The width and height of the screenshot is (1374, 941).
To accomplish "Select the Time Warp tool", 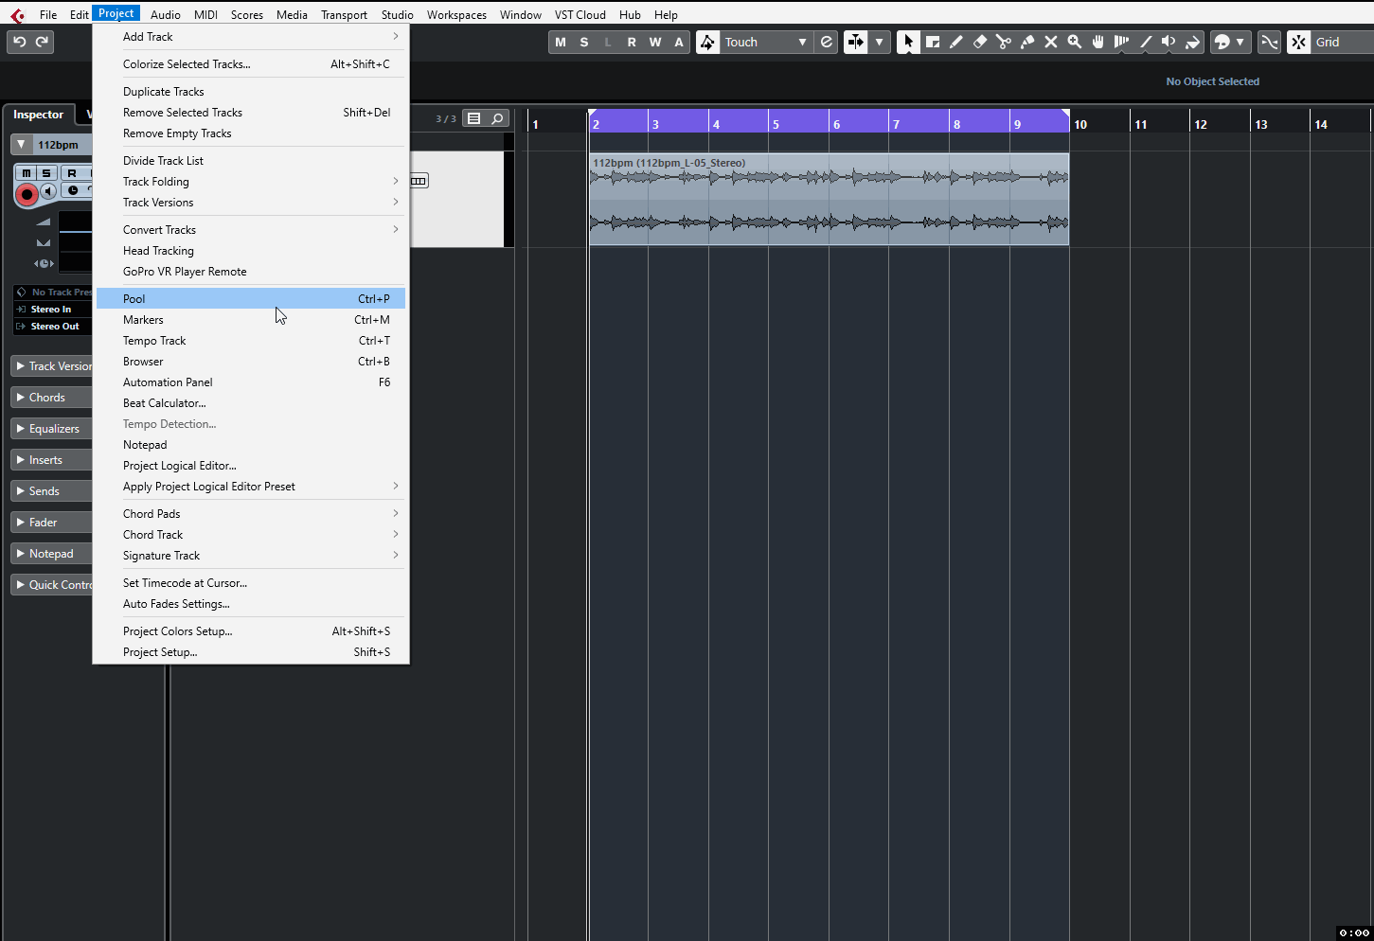I will [1122, 42].
